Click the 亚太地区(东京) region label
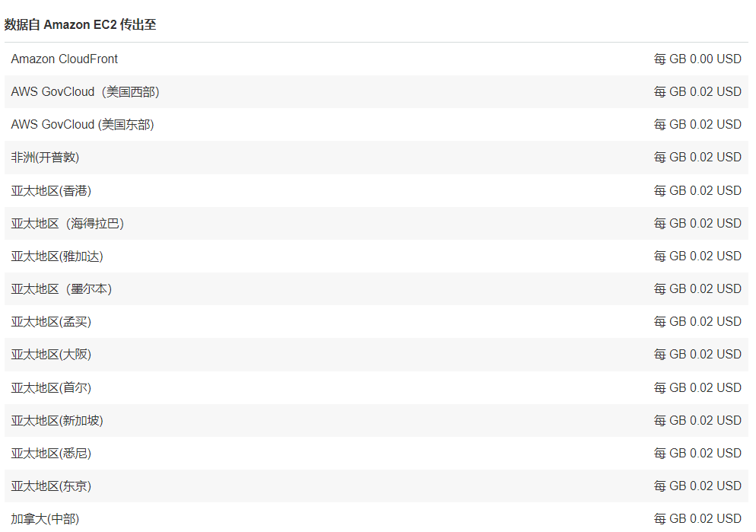This screenshot has width=756, height=532. [51, 486]
